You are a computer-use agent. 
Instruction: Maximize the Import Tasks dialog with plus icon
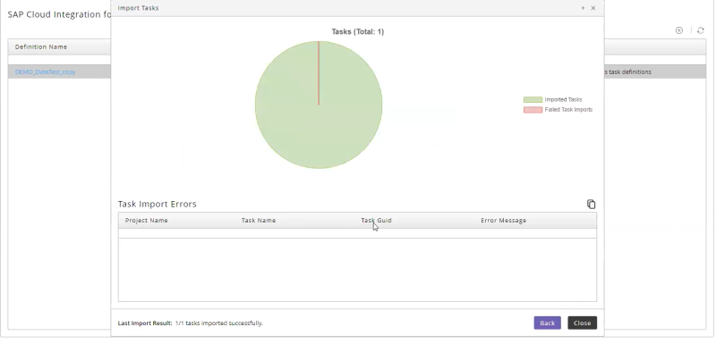(x=584, y=8)
